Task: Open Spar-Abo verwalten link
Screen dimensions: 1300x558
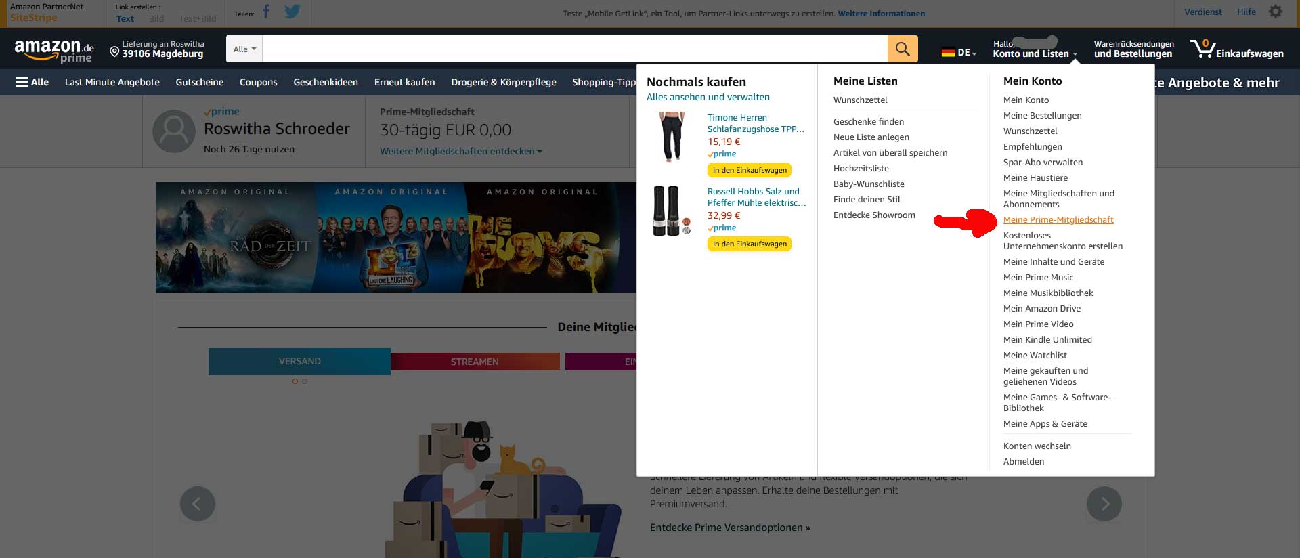Action: (1043, 162)
